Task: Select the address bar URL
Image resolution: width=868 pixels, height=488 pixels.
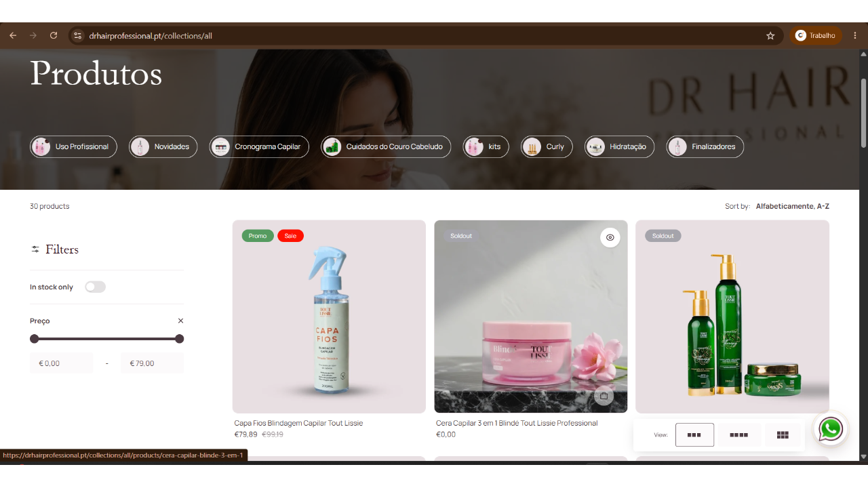Action: [x=151, y=35]
